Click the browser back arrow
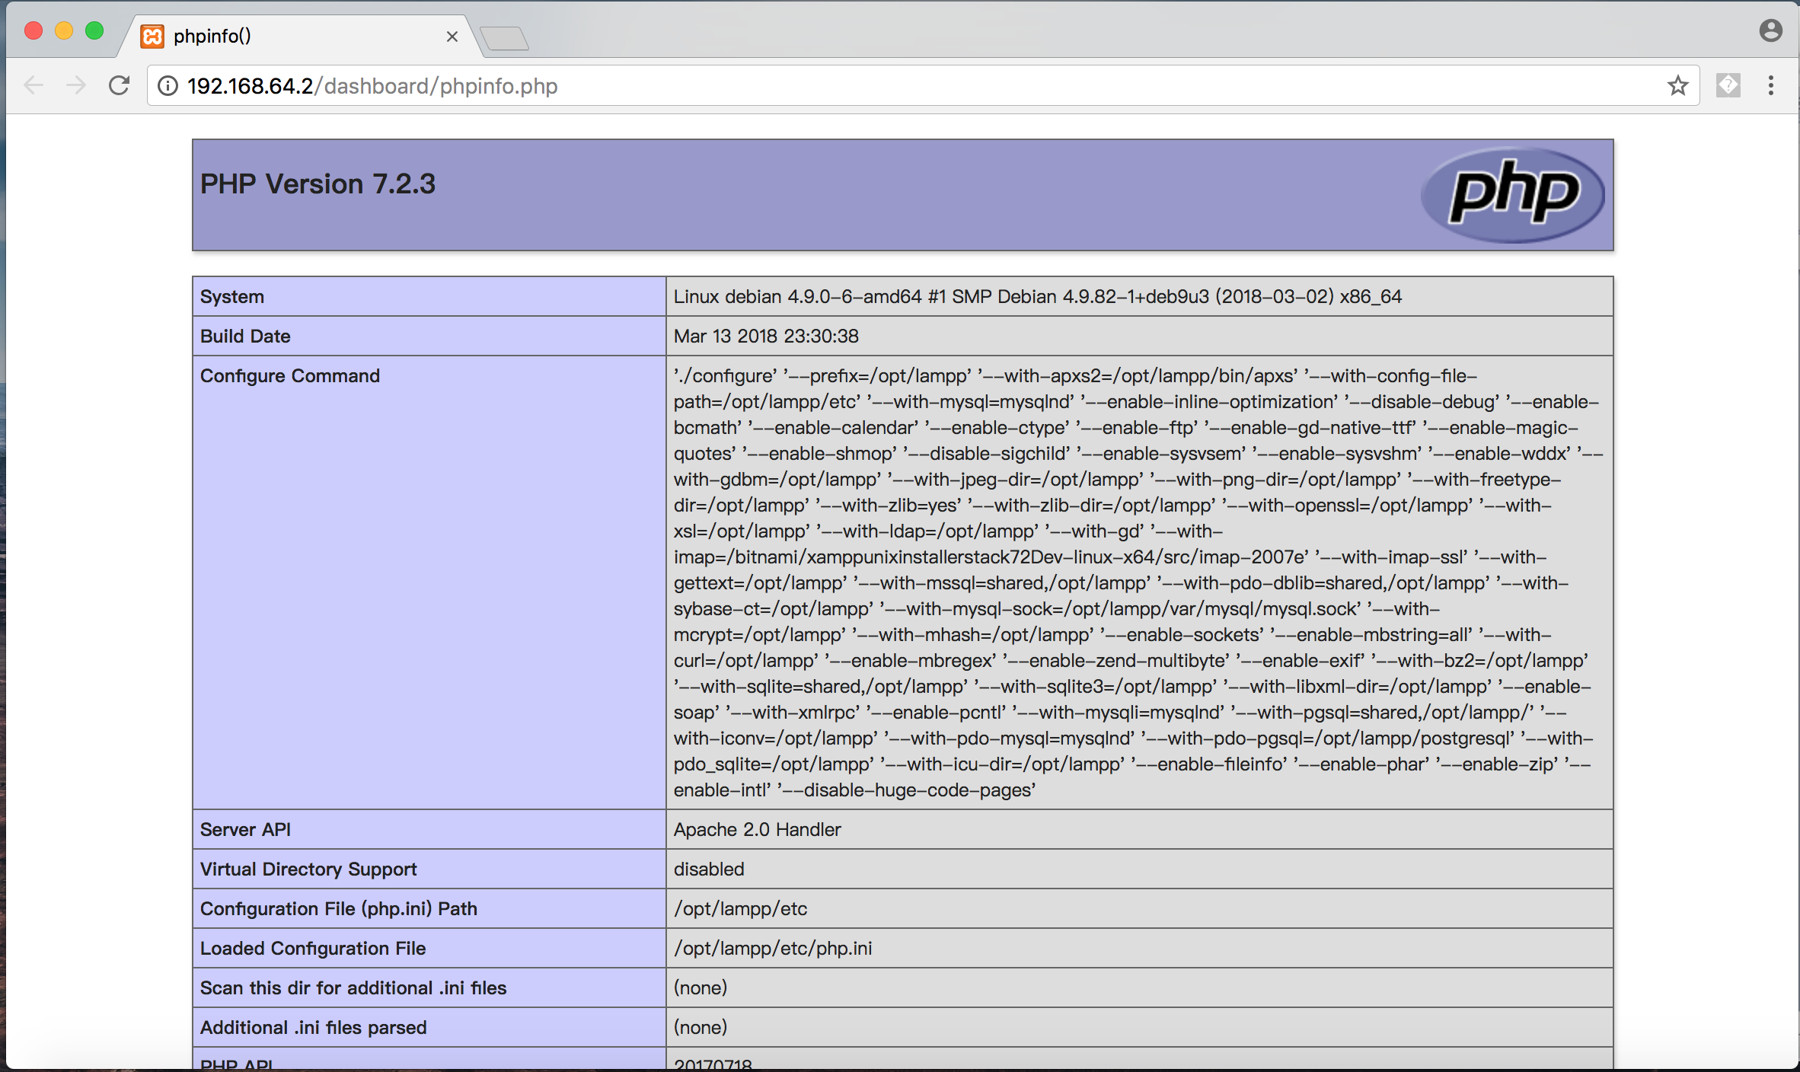The height and width of the screenshot is (1072, 1800). pos(34,85)
